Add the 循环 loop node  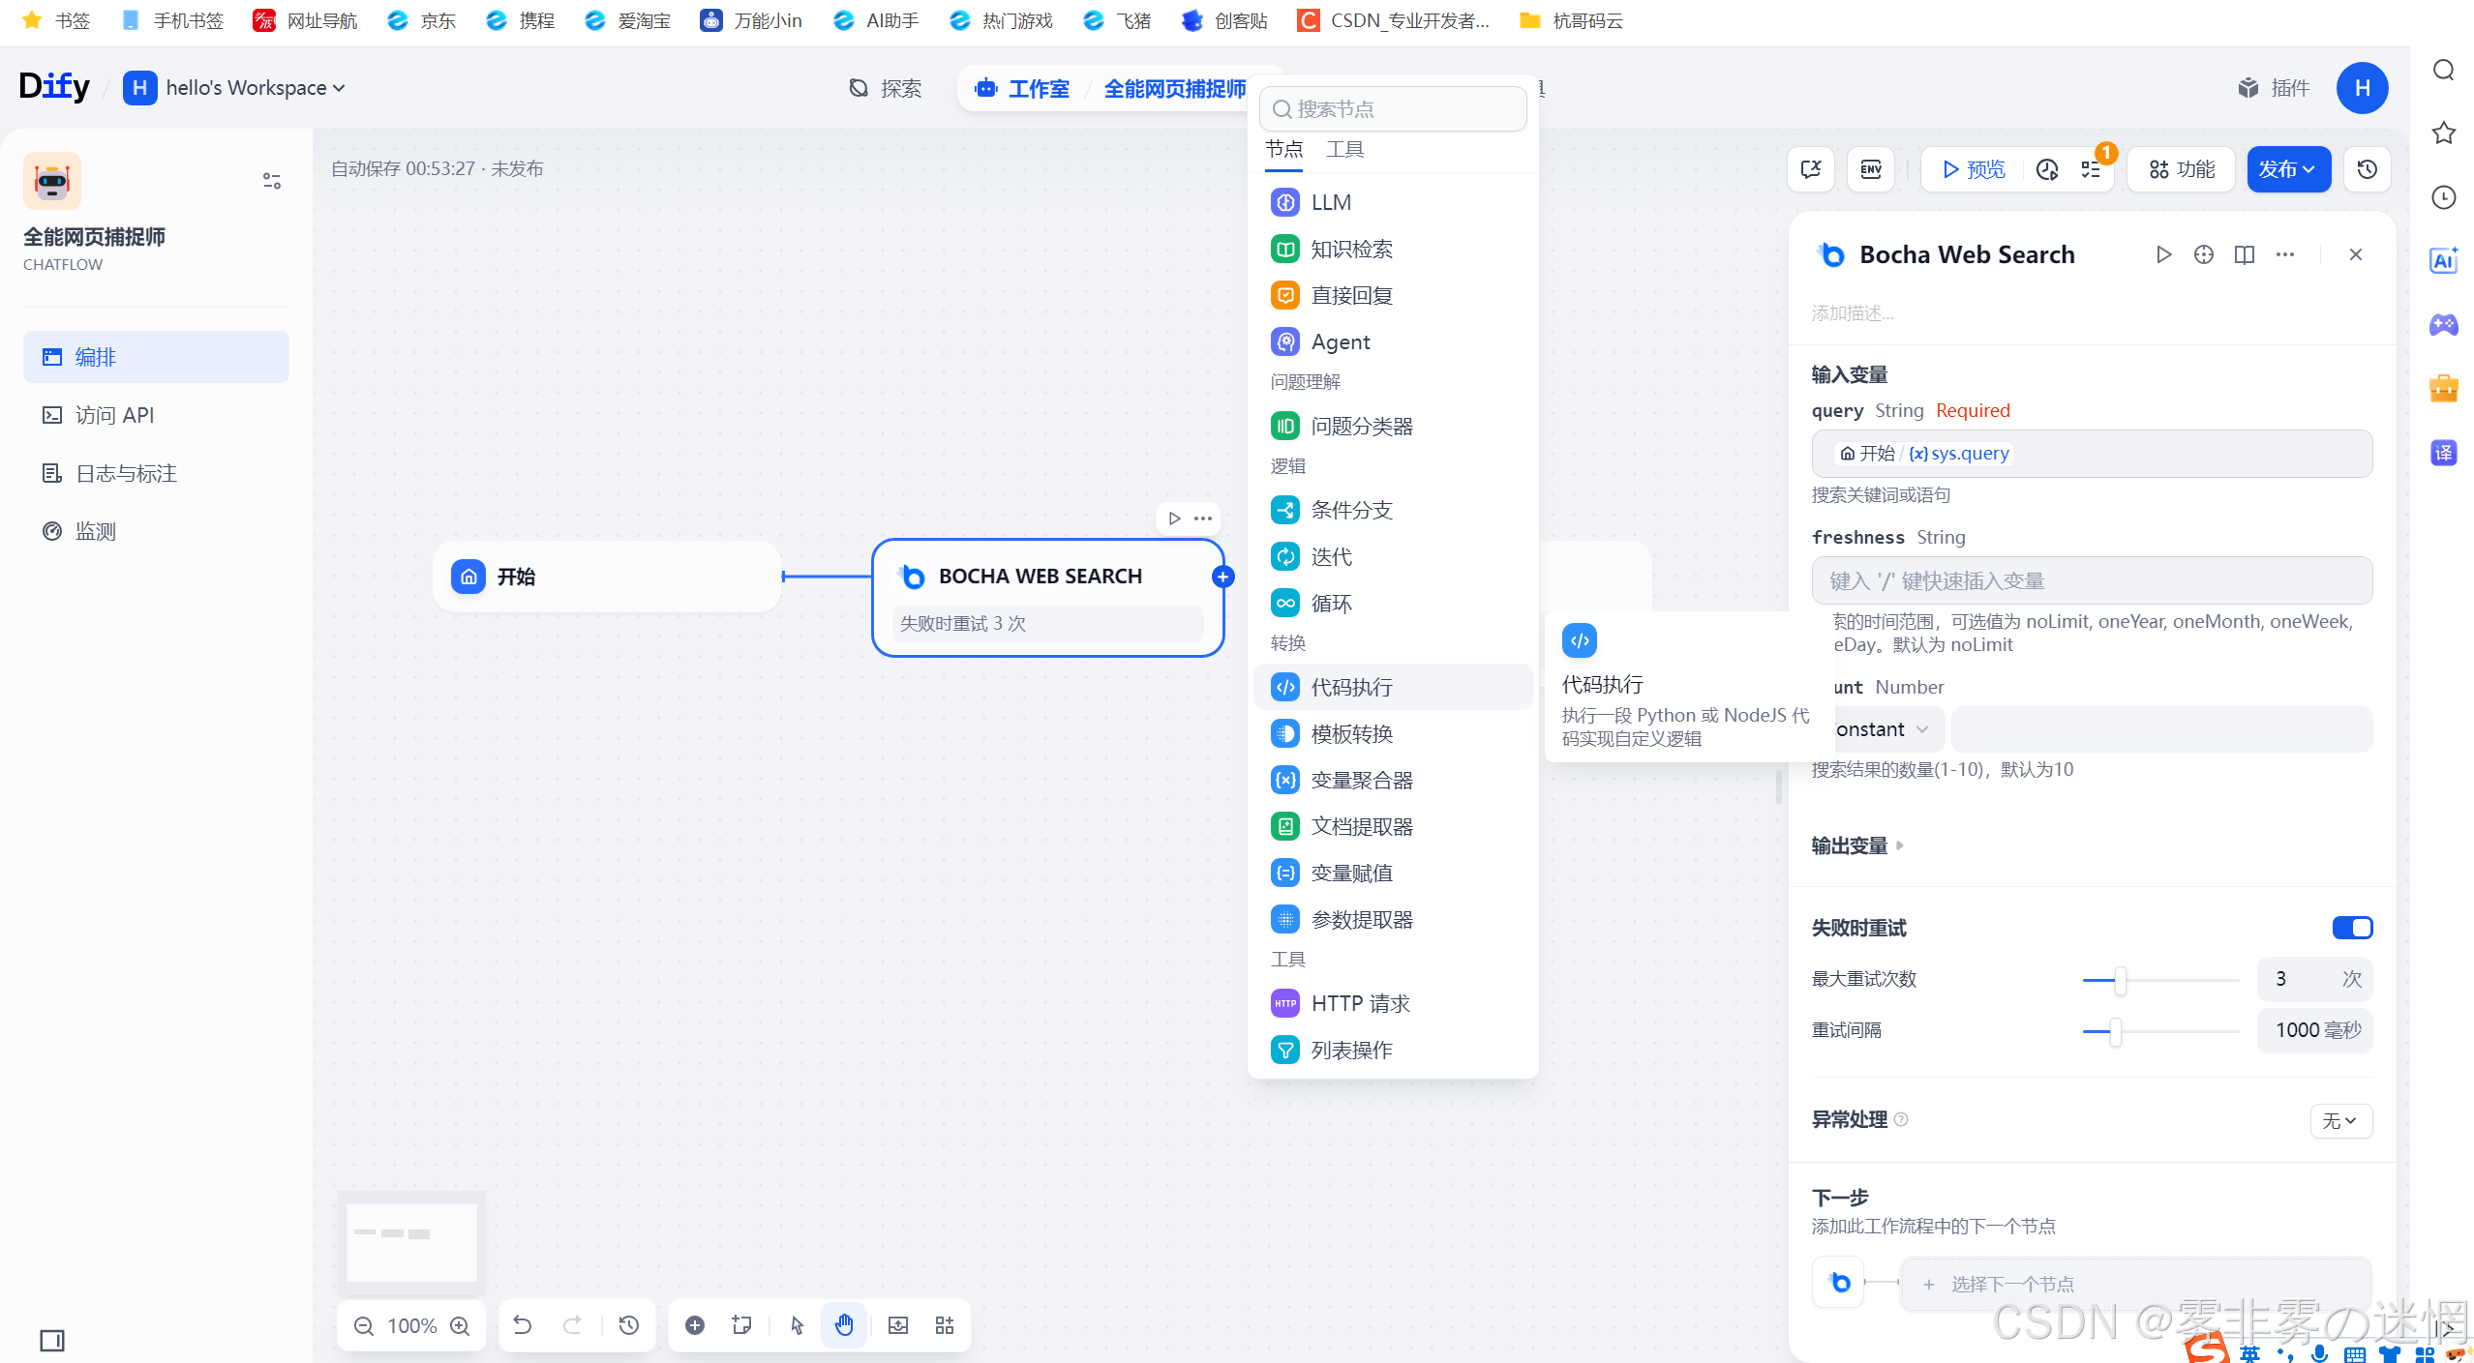coord(1392,603)
